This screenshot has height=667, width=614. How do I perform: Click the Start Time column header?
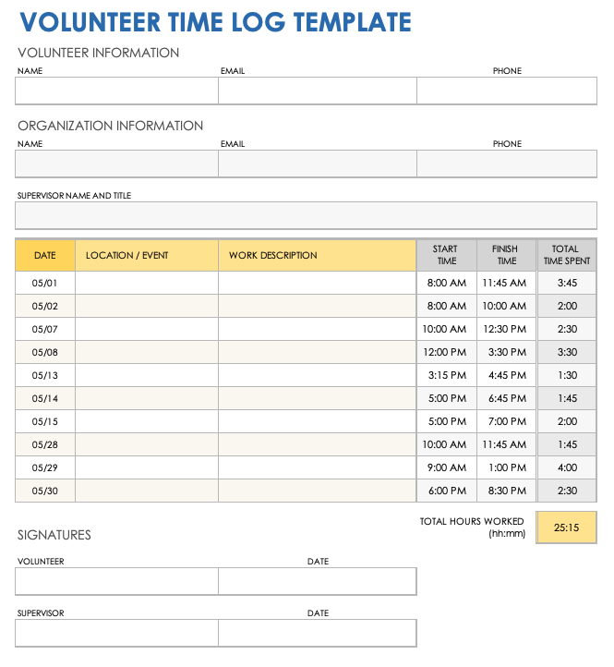click(446, 255)
